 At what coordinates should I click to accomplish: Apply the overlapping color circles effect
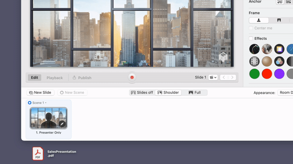tap(279, 61)
